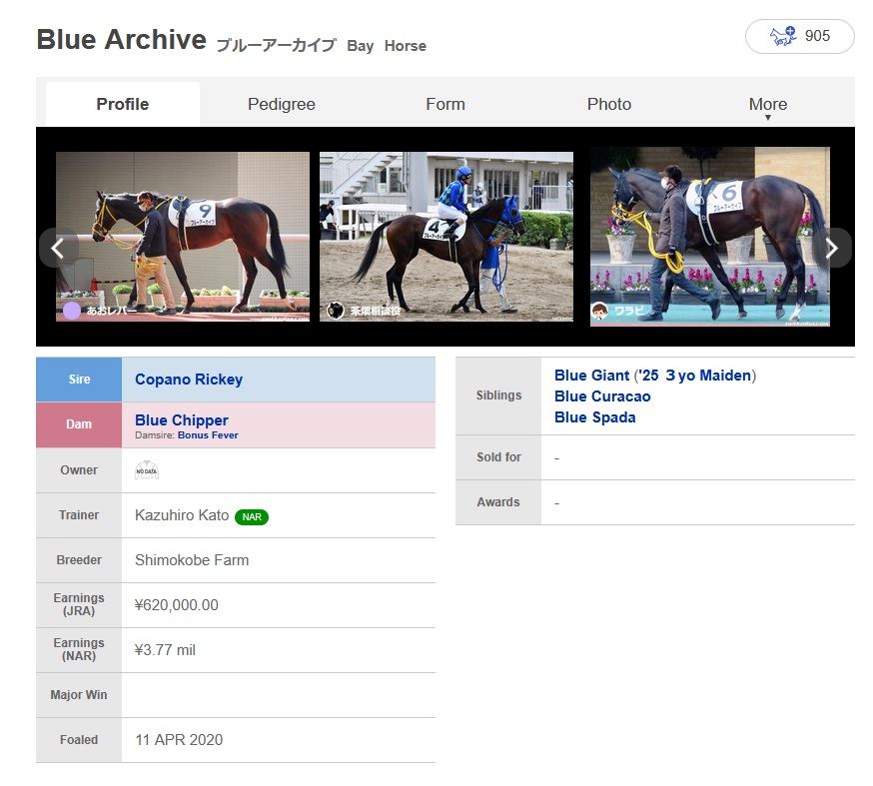
Task: Click the Sold for row label
Action: tap(498, 457)
